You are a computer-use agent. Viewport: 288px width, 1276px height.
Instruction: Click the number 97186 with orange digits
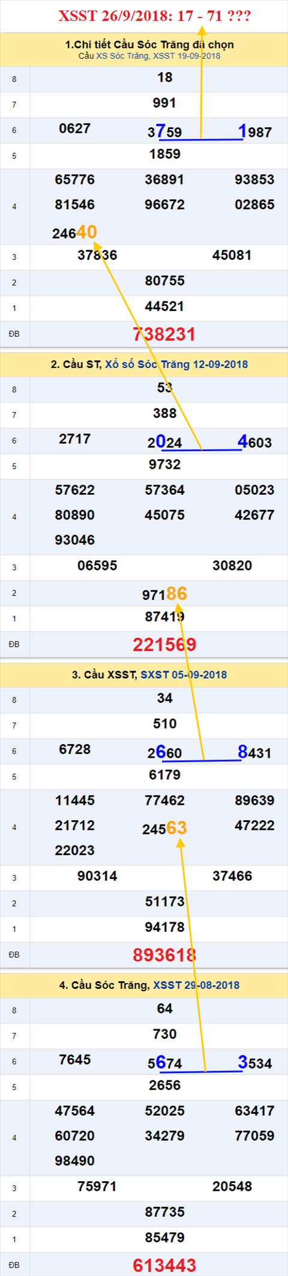(164, 594)
